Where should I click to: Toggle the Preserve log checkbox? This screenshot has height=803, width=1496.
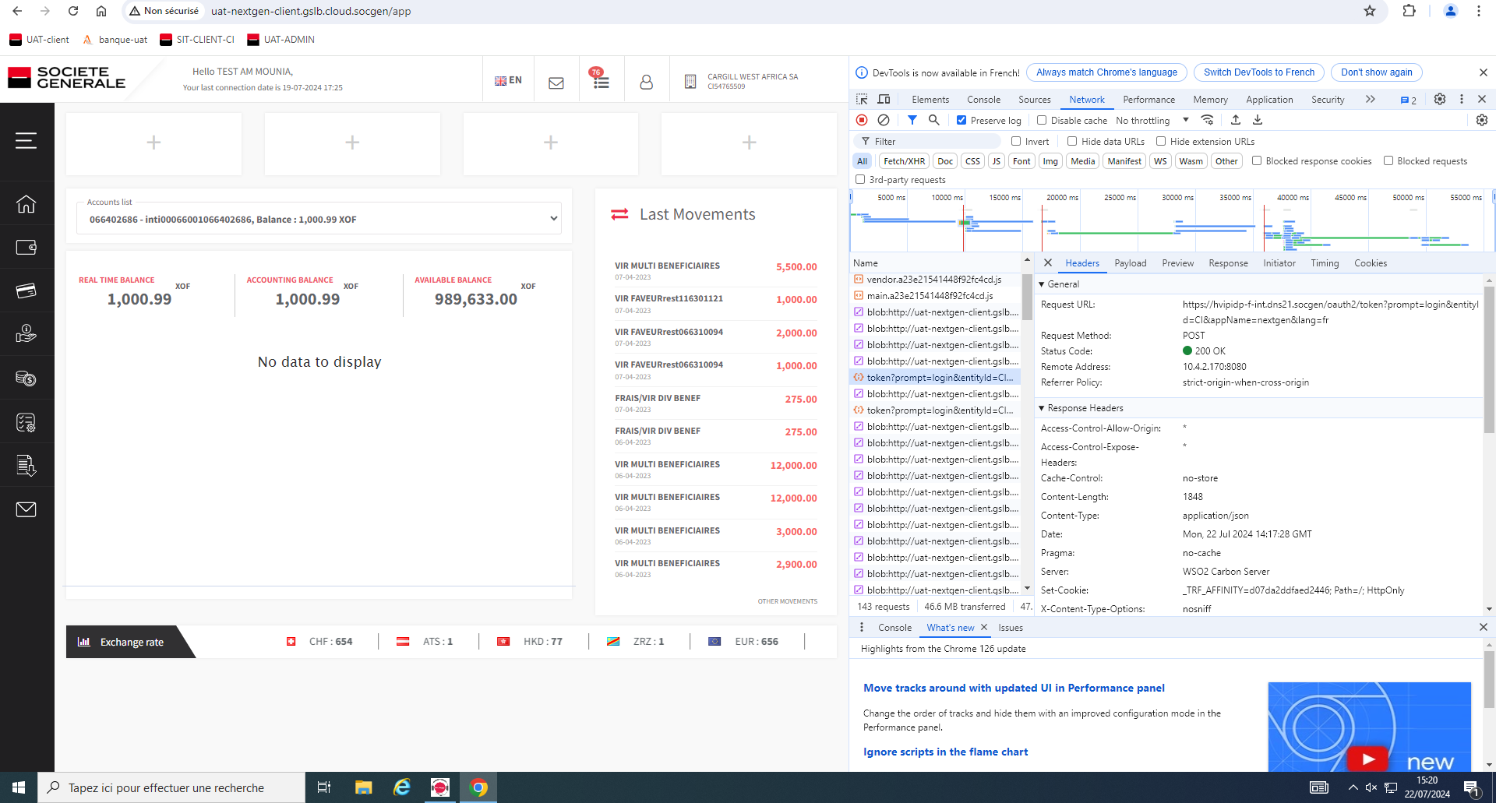point(961,120)
